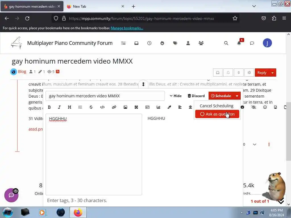Insert a poll using the chart icon

[x=158, y=107]
